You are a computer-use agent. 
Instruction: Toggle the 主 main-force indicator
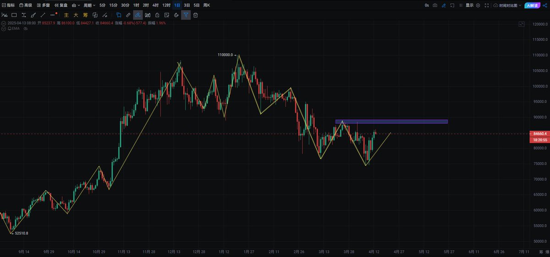66,15
